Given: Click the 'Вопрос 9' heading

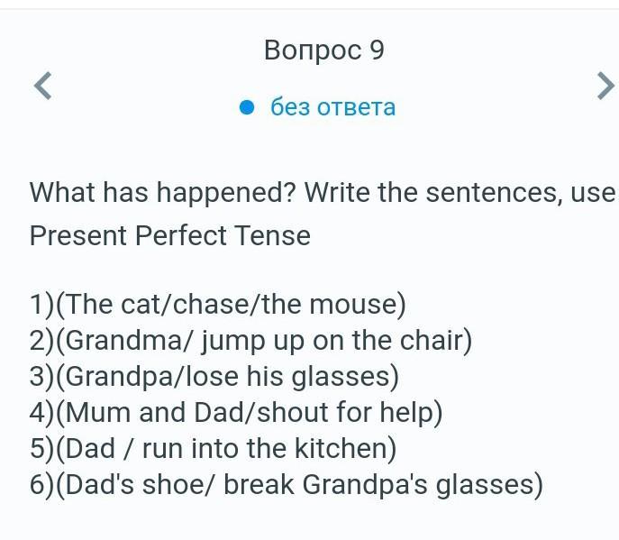Looking at the screenshot, I should (324, 50).
